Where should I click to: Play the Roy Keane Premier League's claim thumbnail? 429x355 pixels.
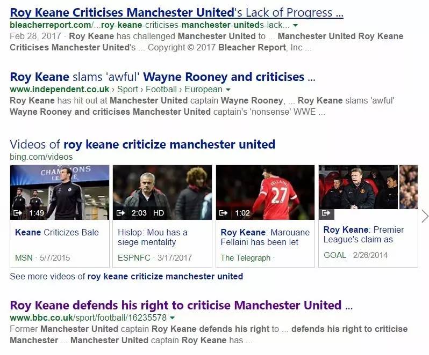[358, 187]
